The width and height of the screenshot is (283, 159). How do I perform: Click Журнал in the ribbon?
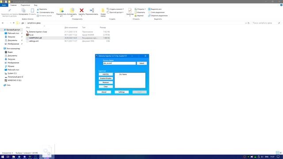pyautogui.click(x=139, y=16)
